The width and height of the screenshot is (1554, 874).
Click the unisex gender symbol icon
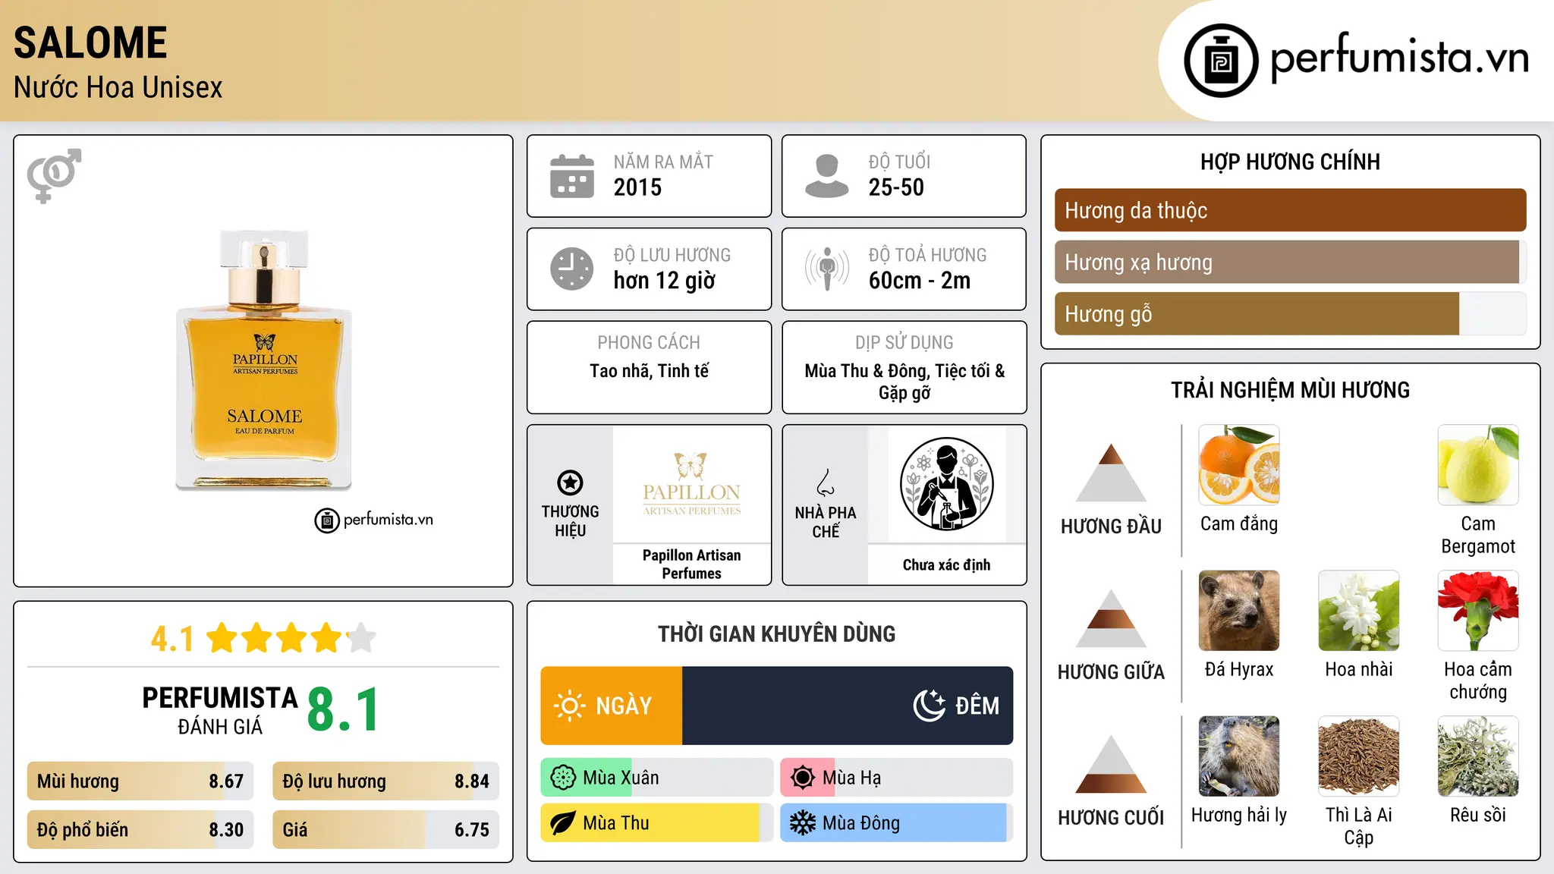click(x=54, y=175)
